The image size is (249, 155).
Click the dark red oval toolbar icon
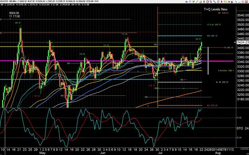(x=204, y=2)
